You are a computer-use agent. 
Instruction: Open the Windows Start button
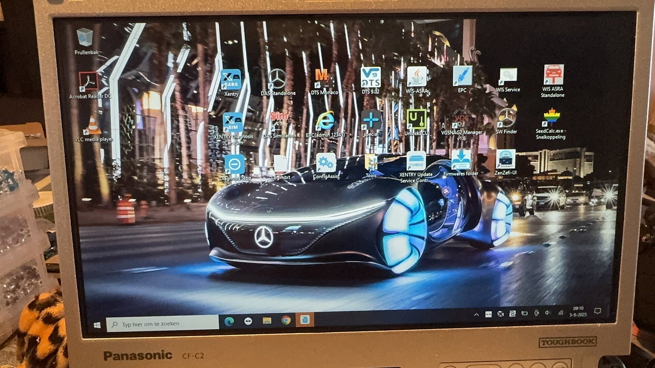click(97, 325)
